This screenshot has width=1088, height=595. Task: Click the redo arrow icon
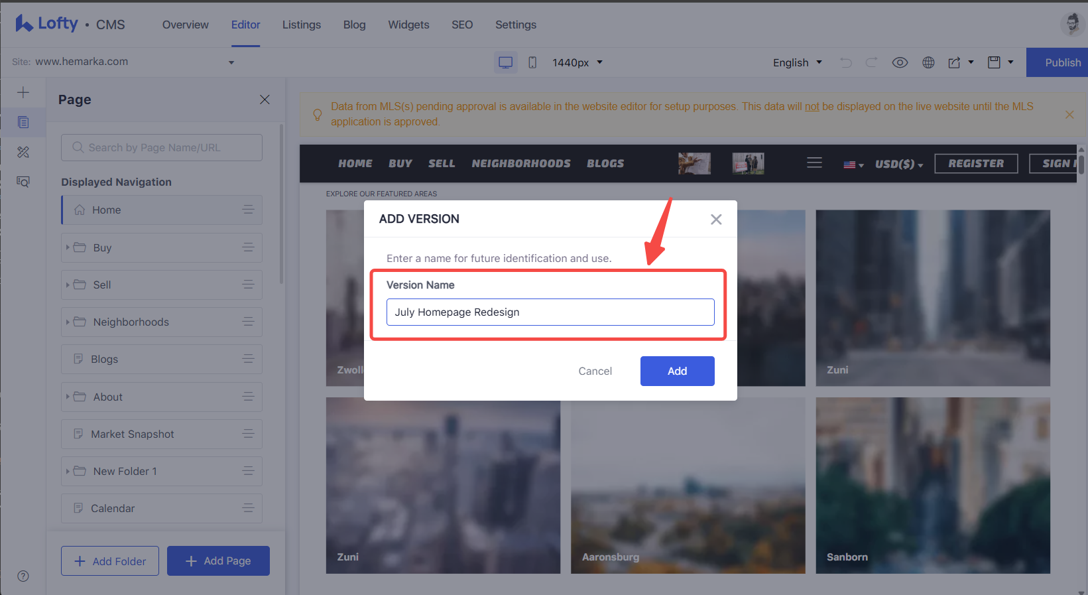pos(871,62)
